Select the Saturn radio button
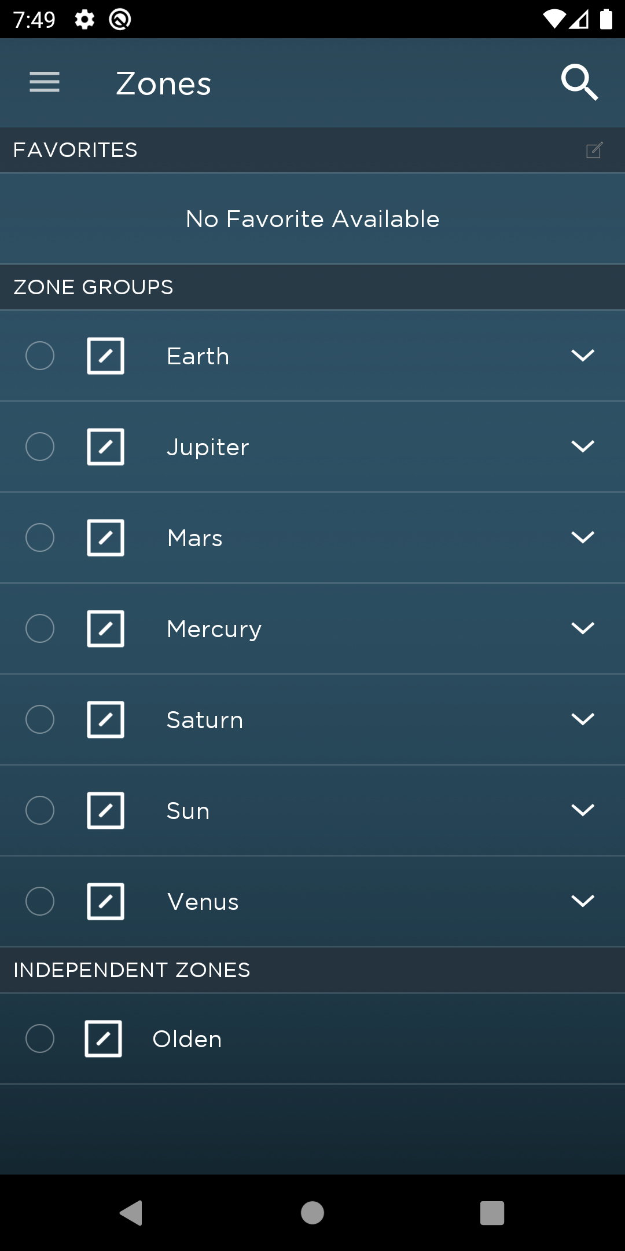The height and width of the screenshot is (1251, 625). pyautogui.click(x=40, y=719)
